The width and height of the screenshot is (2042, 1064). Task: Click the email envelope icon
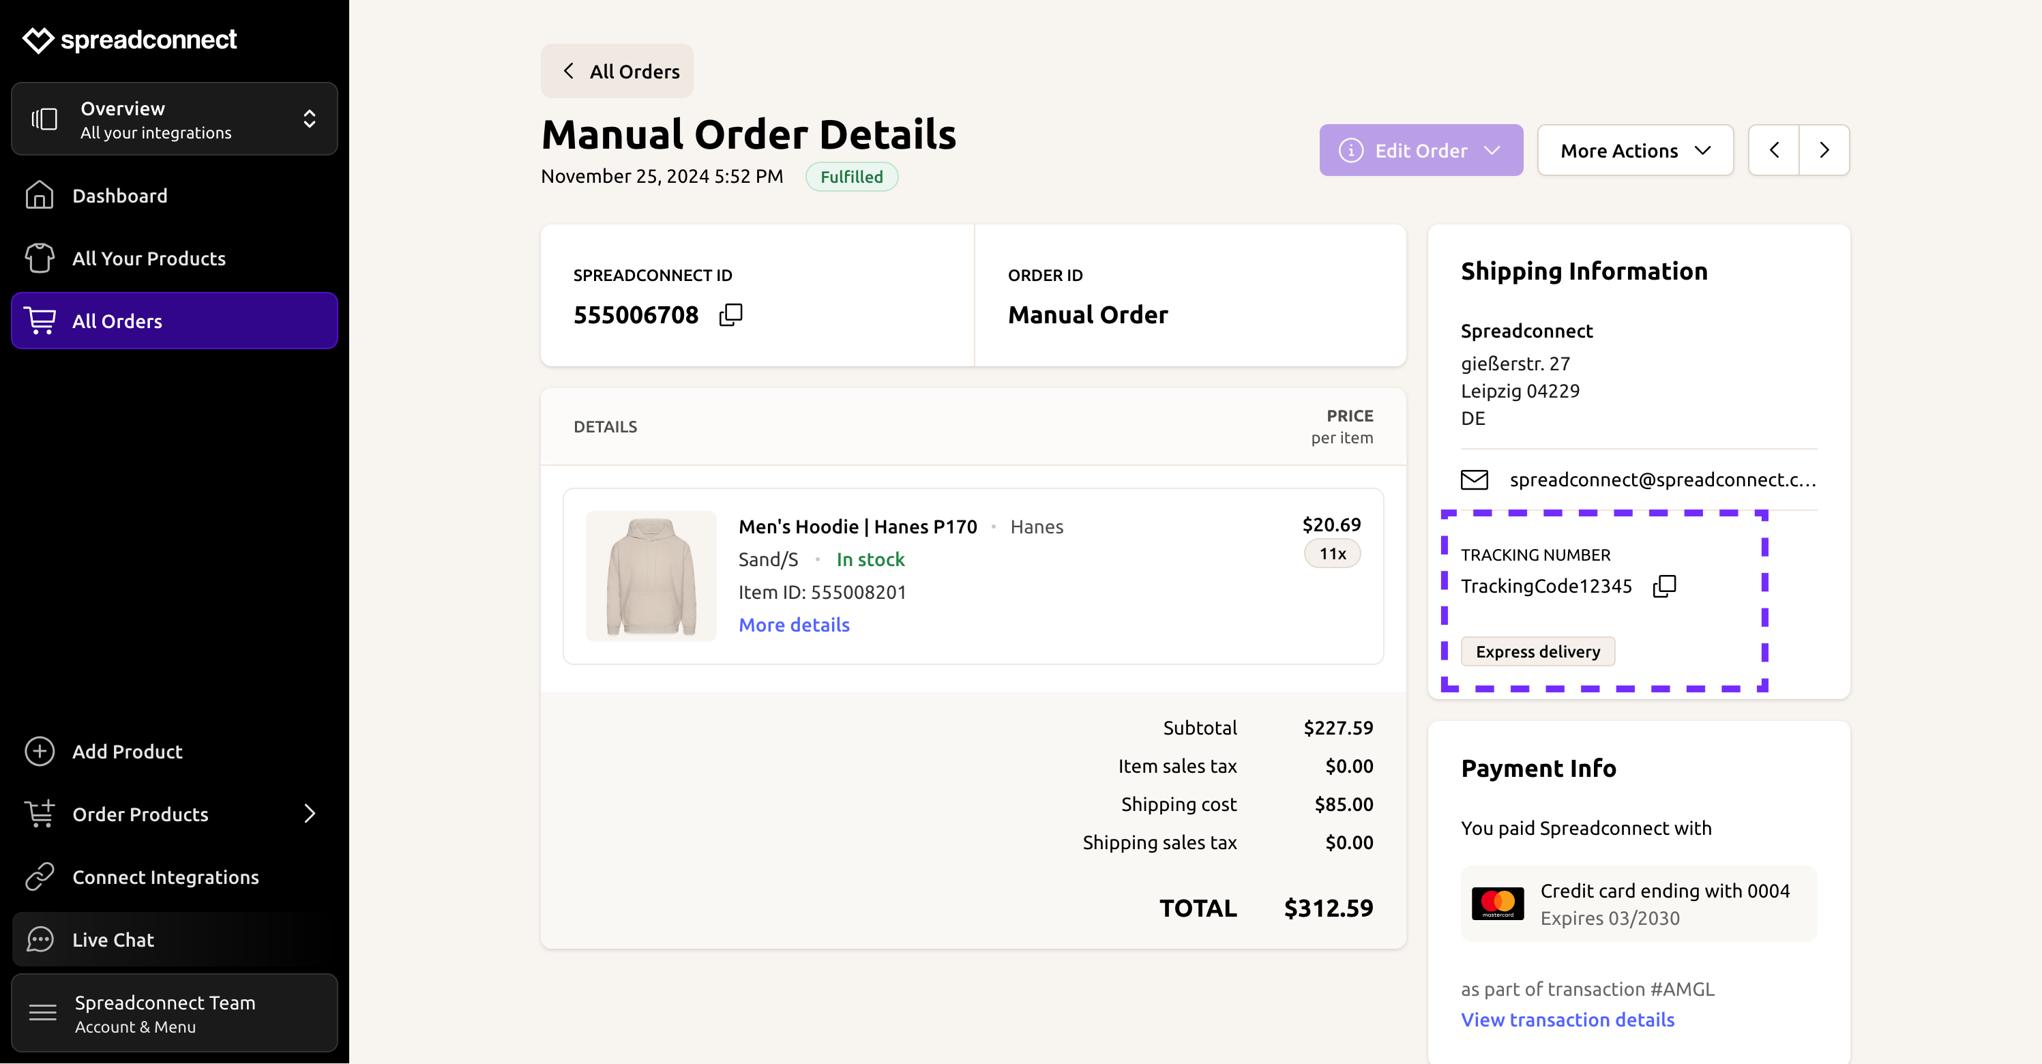pos(1475,479)
